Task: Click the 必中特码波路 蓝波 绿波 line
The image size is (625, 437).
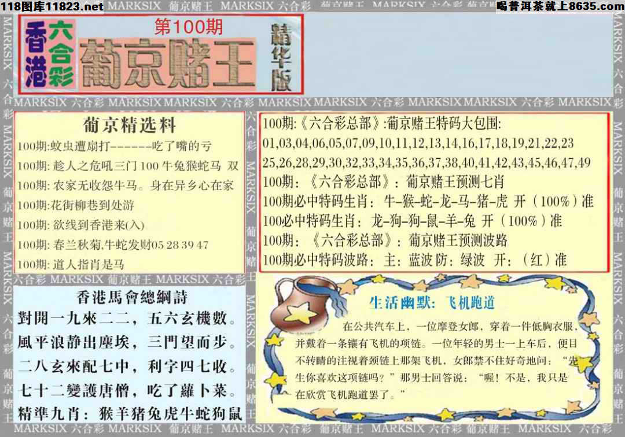Action: pyautogui.click(x=414, y=260)
